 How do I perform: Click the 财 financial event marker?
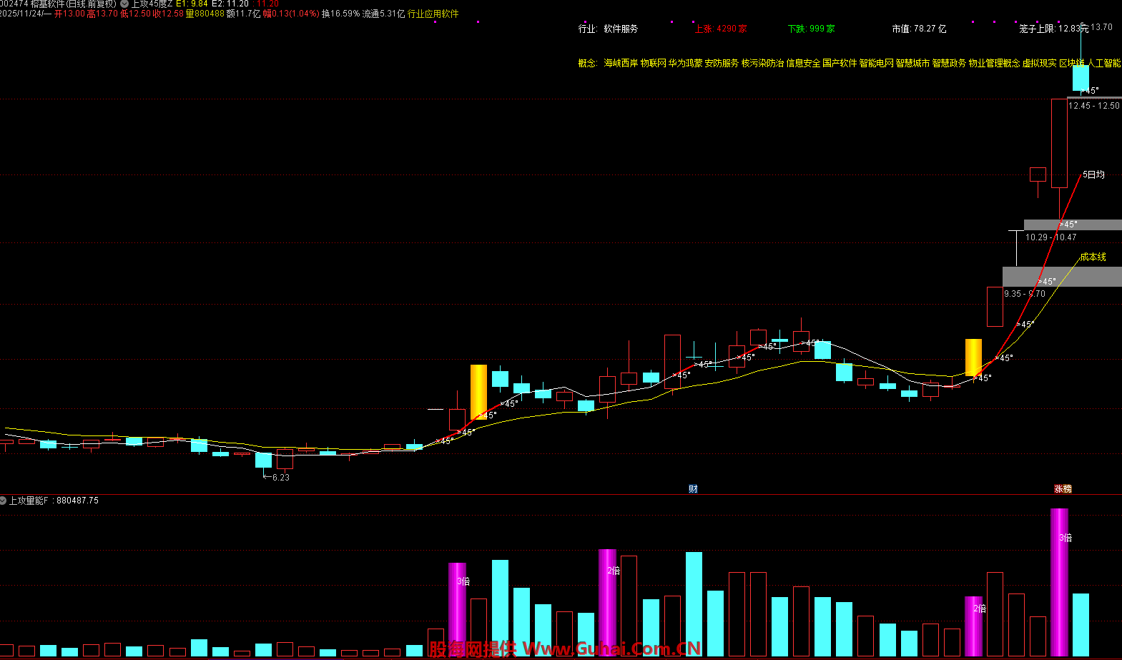pyautogui.click(x=692, y=489)
